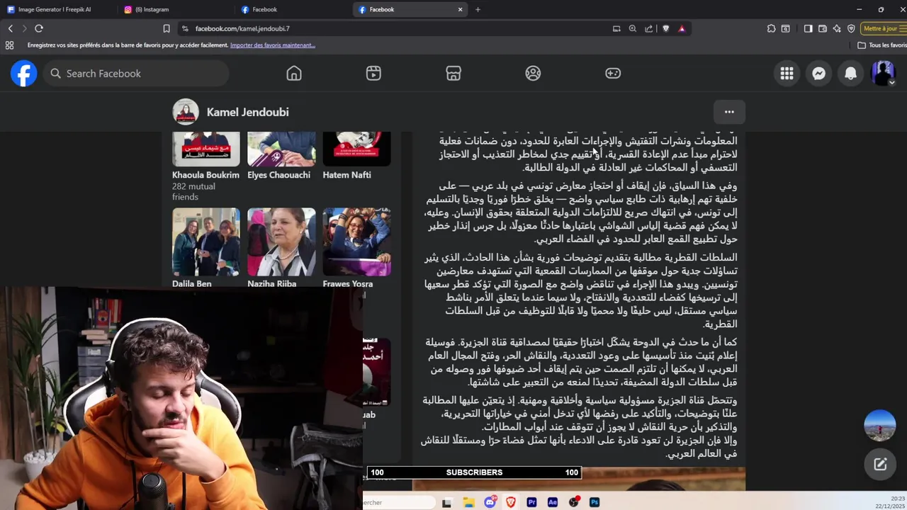Image resolution: width=907 pixels, height=510 pixels.
Task: Open File Explorer from taskbar
Action: (x=468, y=502)
